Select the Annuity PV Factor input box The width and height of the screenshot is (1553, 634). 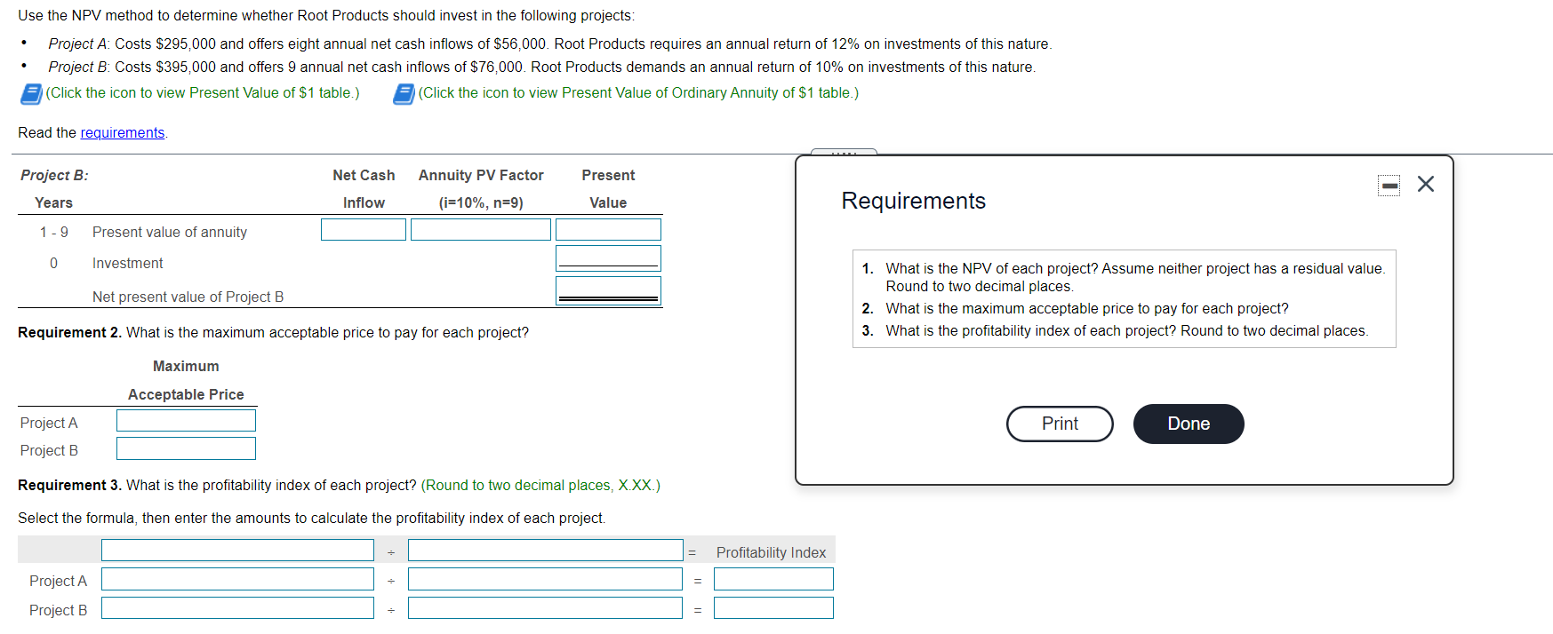click(x=480, y=229)
